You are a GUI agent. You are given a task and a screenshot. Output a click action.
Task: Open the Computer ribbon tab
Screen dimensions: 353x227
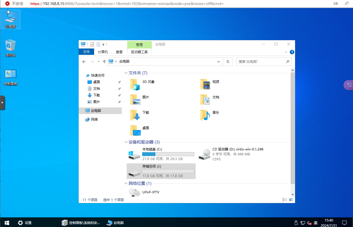tap(103, 52)
